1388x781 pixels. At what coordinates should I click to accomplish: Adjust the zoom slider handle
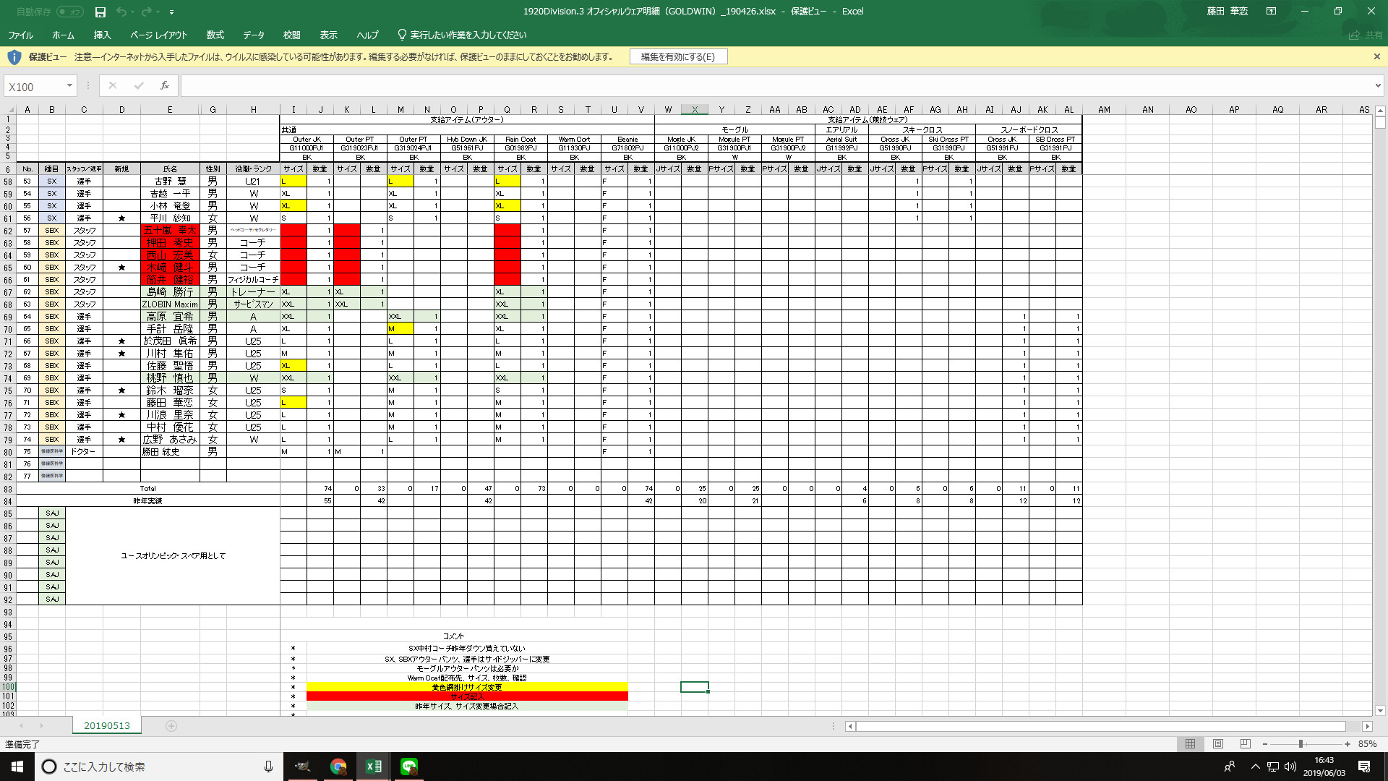(x=1301, y=743)
